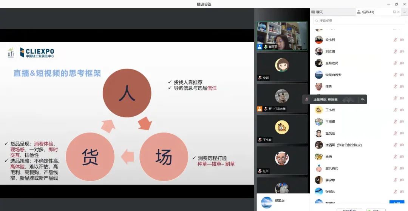Click 王小卷's avatar in video strip
The image size is (408, 211).
point(282,127)
